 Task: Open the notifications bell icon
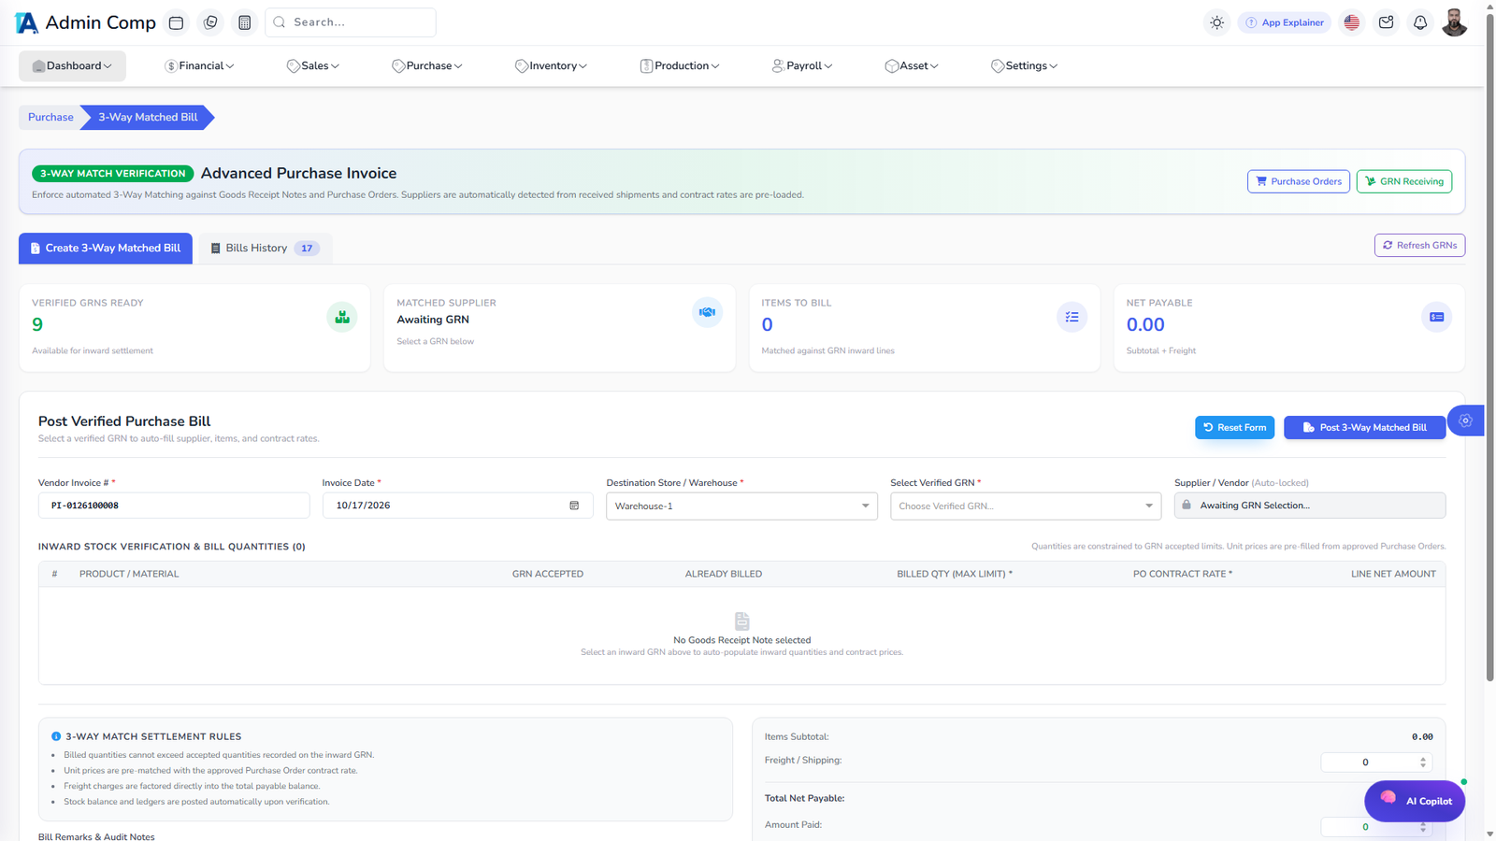1420,22
